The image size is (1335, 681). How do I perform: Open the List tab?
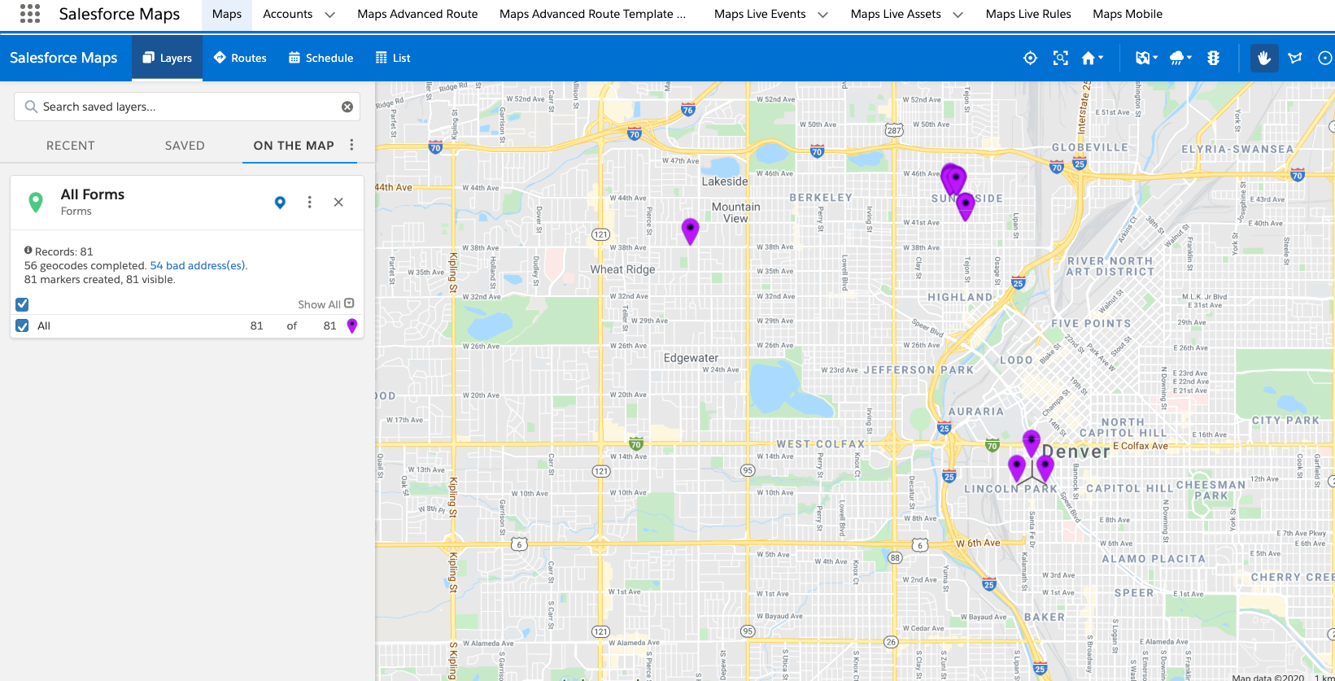click(393, 58)
